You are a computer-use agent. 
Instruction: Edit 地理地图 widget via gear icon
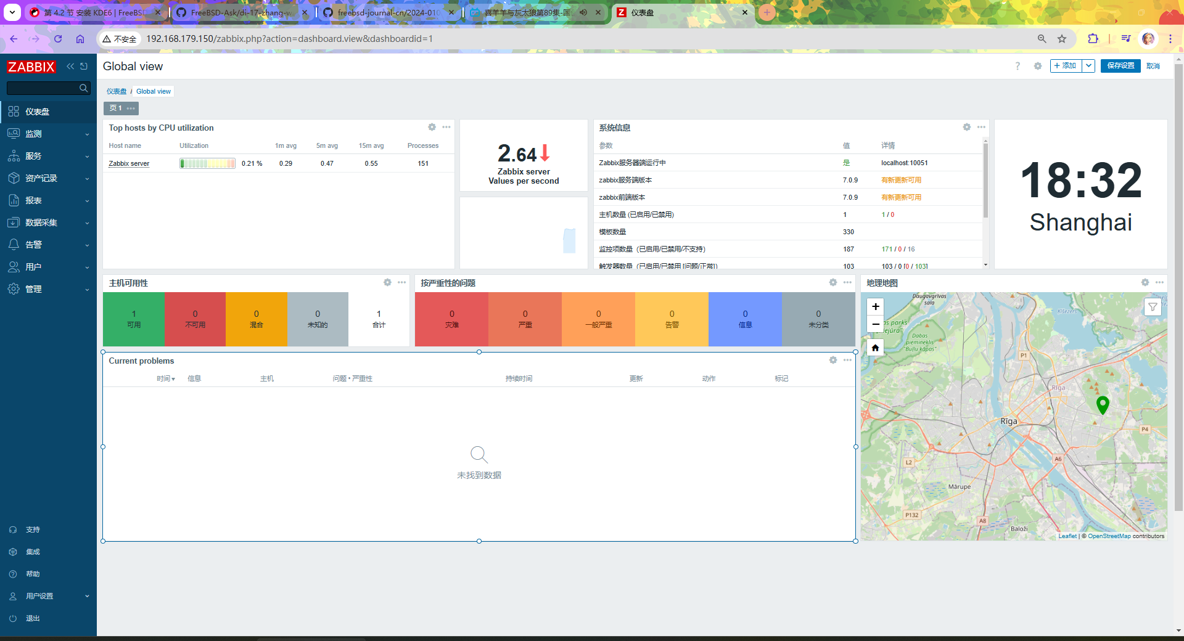[x=1145, y=282]
